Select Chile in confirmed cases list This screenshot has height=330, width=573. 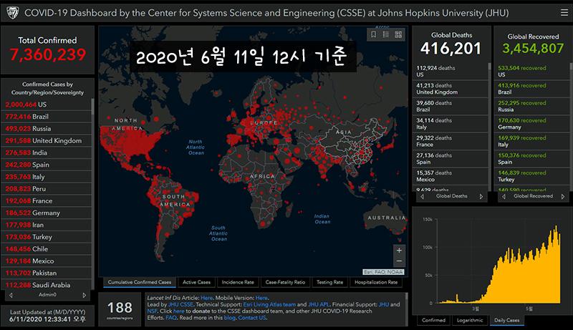(x=47, y=249)
